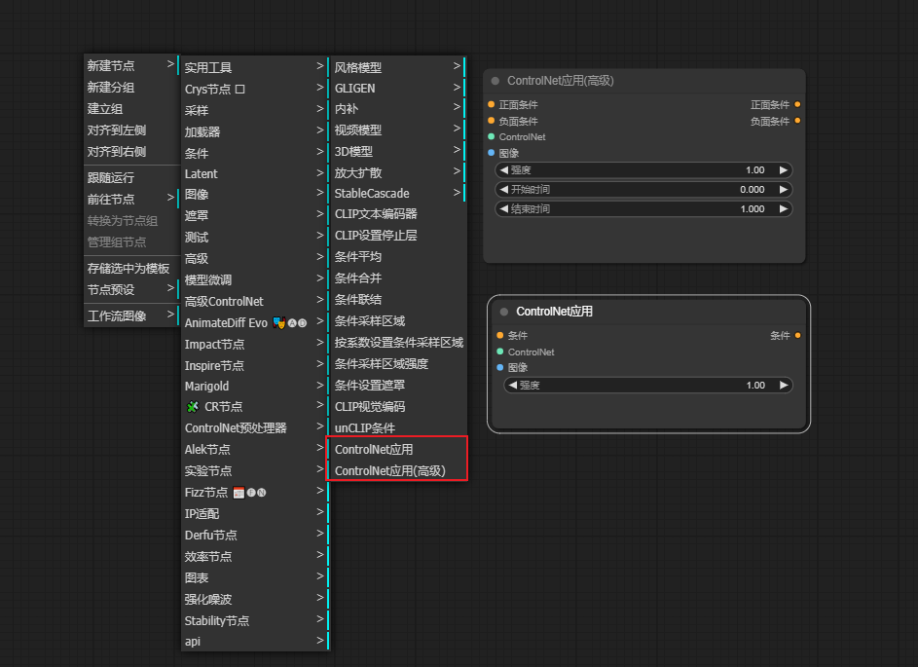Increase 结束时间 value with right arrow
Screen dimensions: 918x667
pyautogui.click(x=784, y=208)
